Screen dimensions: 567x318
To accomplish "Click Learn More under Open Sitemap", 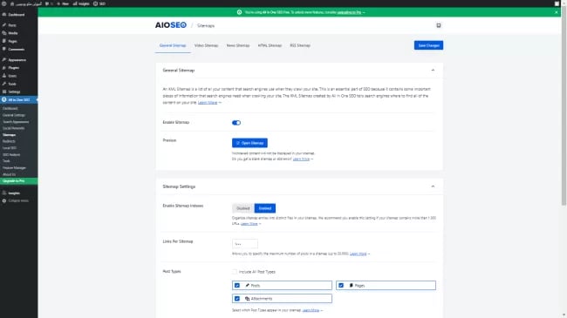I will click(301, 159).
